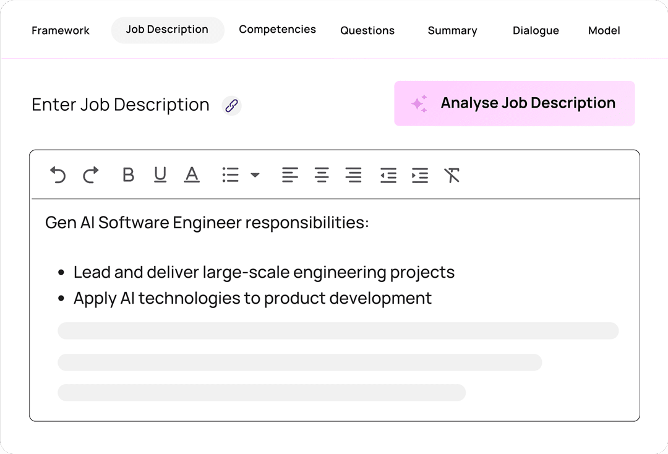Click the link icon beside Enter Job Description

(x=231, y=106)
